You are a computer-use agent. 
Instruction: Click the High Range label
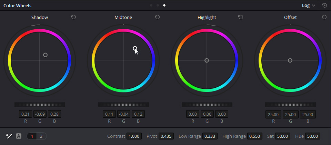click(x=234, y=136)
